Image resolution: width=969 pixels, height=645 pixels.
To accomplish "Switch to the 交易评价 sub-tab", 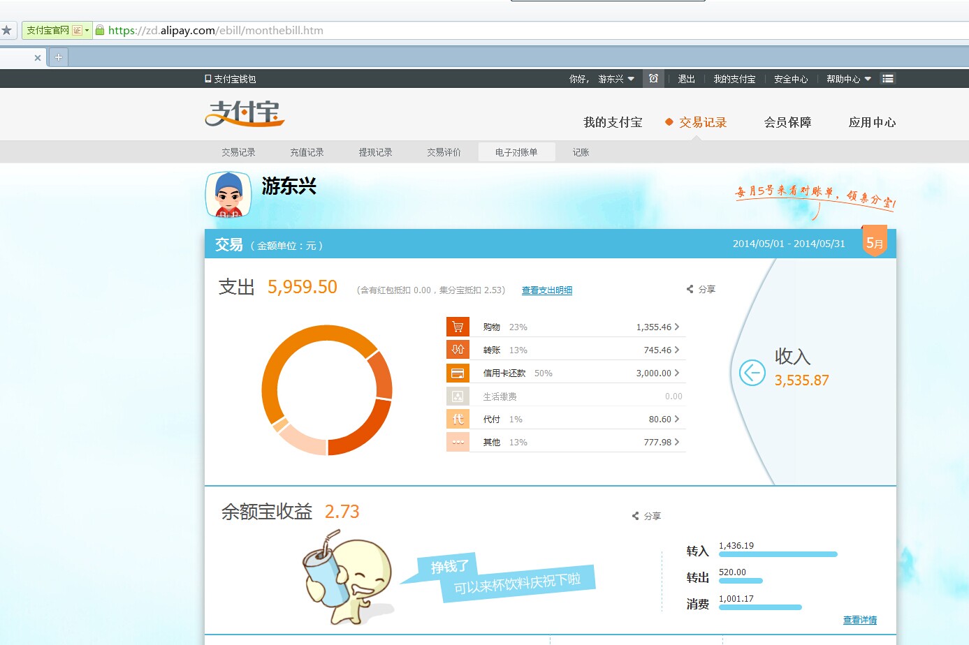I will click(444, 152).
